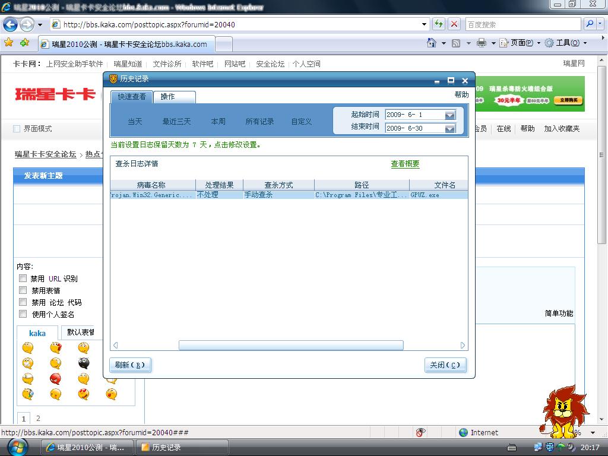The image size is (608, 456).
Task: Click the Add to Favorites green plus star
Action: (25, 42)
